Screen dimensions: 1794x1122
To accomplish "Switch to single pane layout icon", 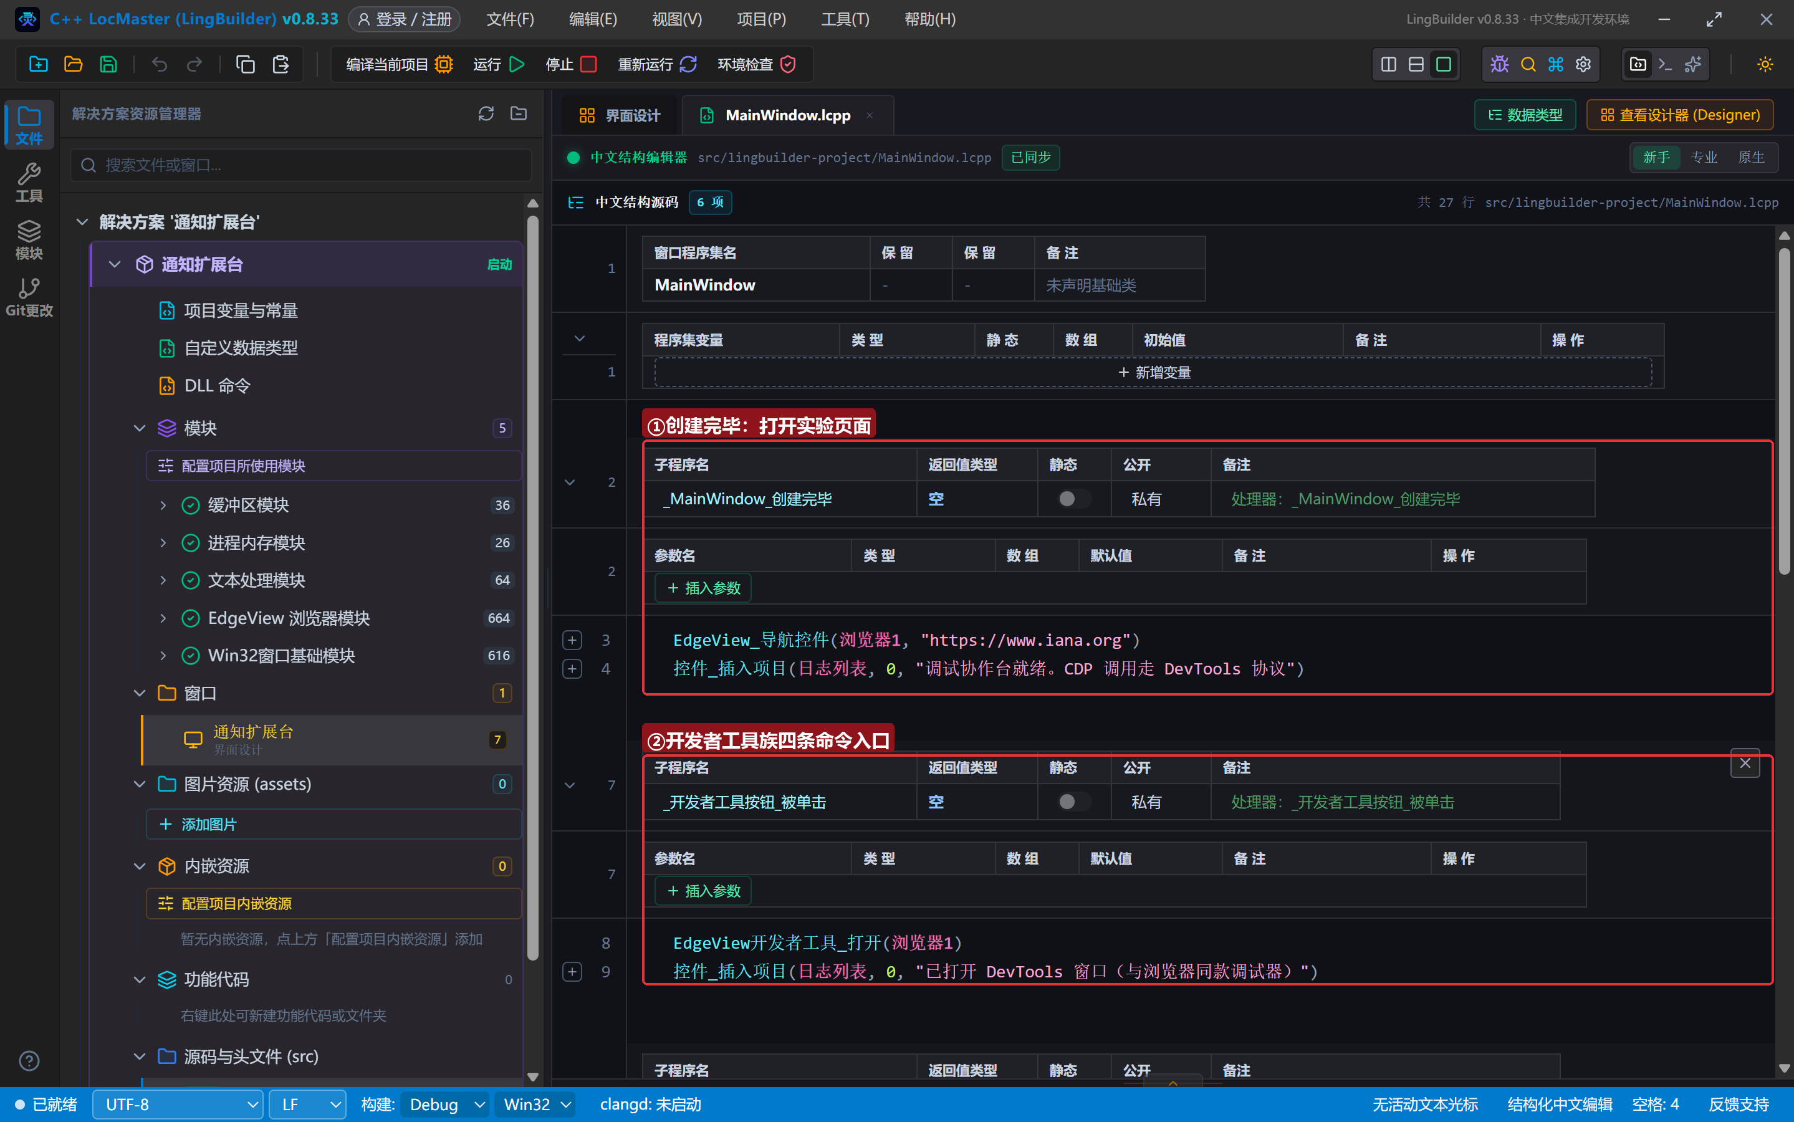I will coord(1443,65).
